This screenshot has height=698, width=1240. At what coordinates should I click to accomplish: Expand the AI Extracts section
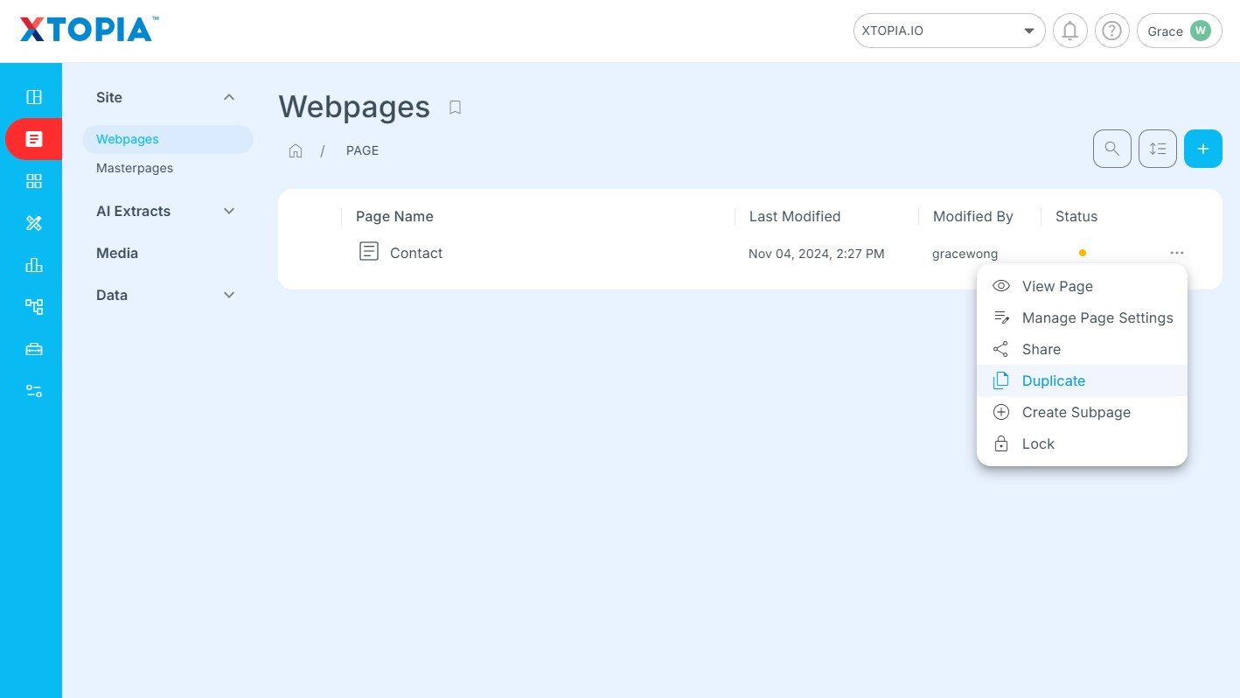[229, 211]
